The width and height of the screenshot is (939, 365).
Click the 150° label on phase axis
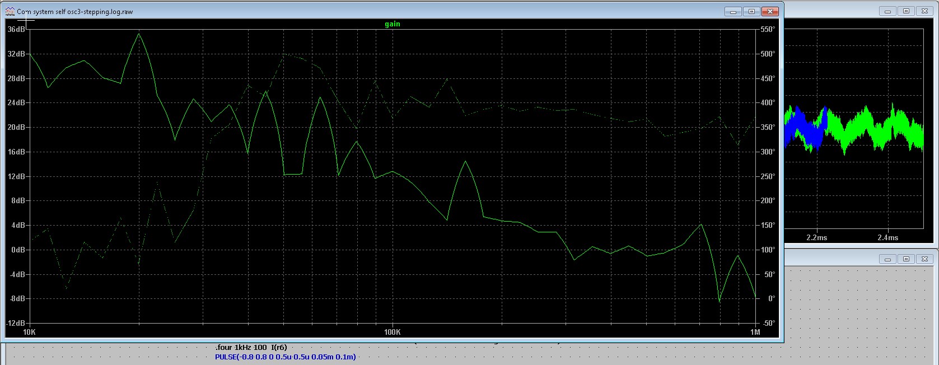[767, 225]
